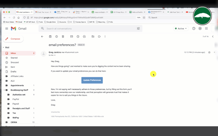Switch to the second Gmail 'Fwd' tab
The height and width of the screenshot is (136, 218).
[x=43, y=12]
